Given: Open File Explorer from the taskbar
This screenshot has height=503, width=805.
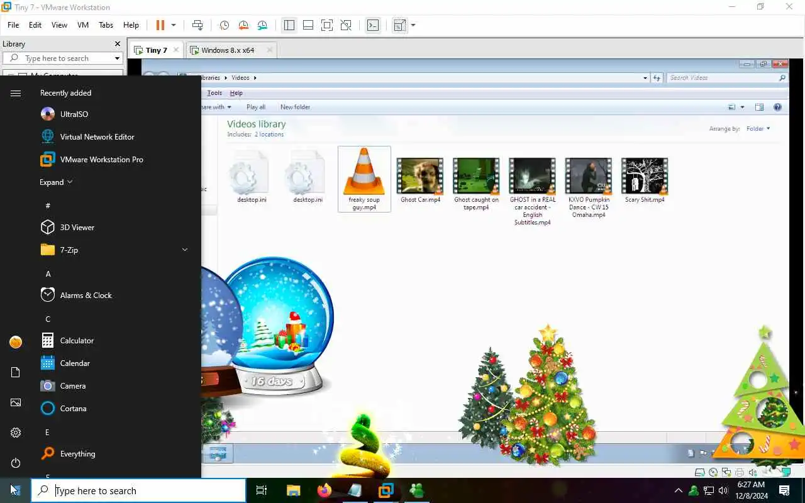Looking at the screenshot, I should tap(294, 490).
